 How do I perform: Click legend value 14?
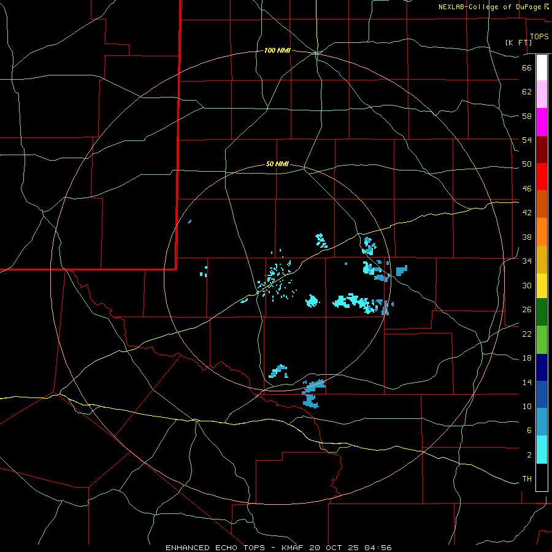tap(527, 382)
